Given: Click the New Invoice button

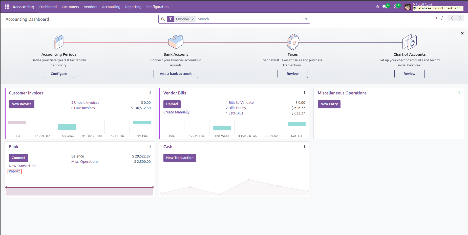Looking at the screenshot, I should (x=22, y=104).
